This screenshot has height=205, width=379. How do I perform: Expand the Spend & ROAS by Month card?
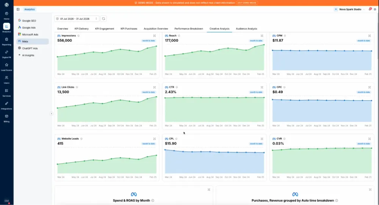click(x=209, y=190)
